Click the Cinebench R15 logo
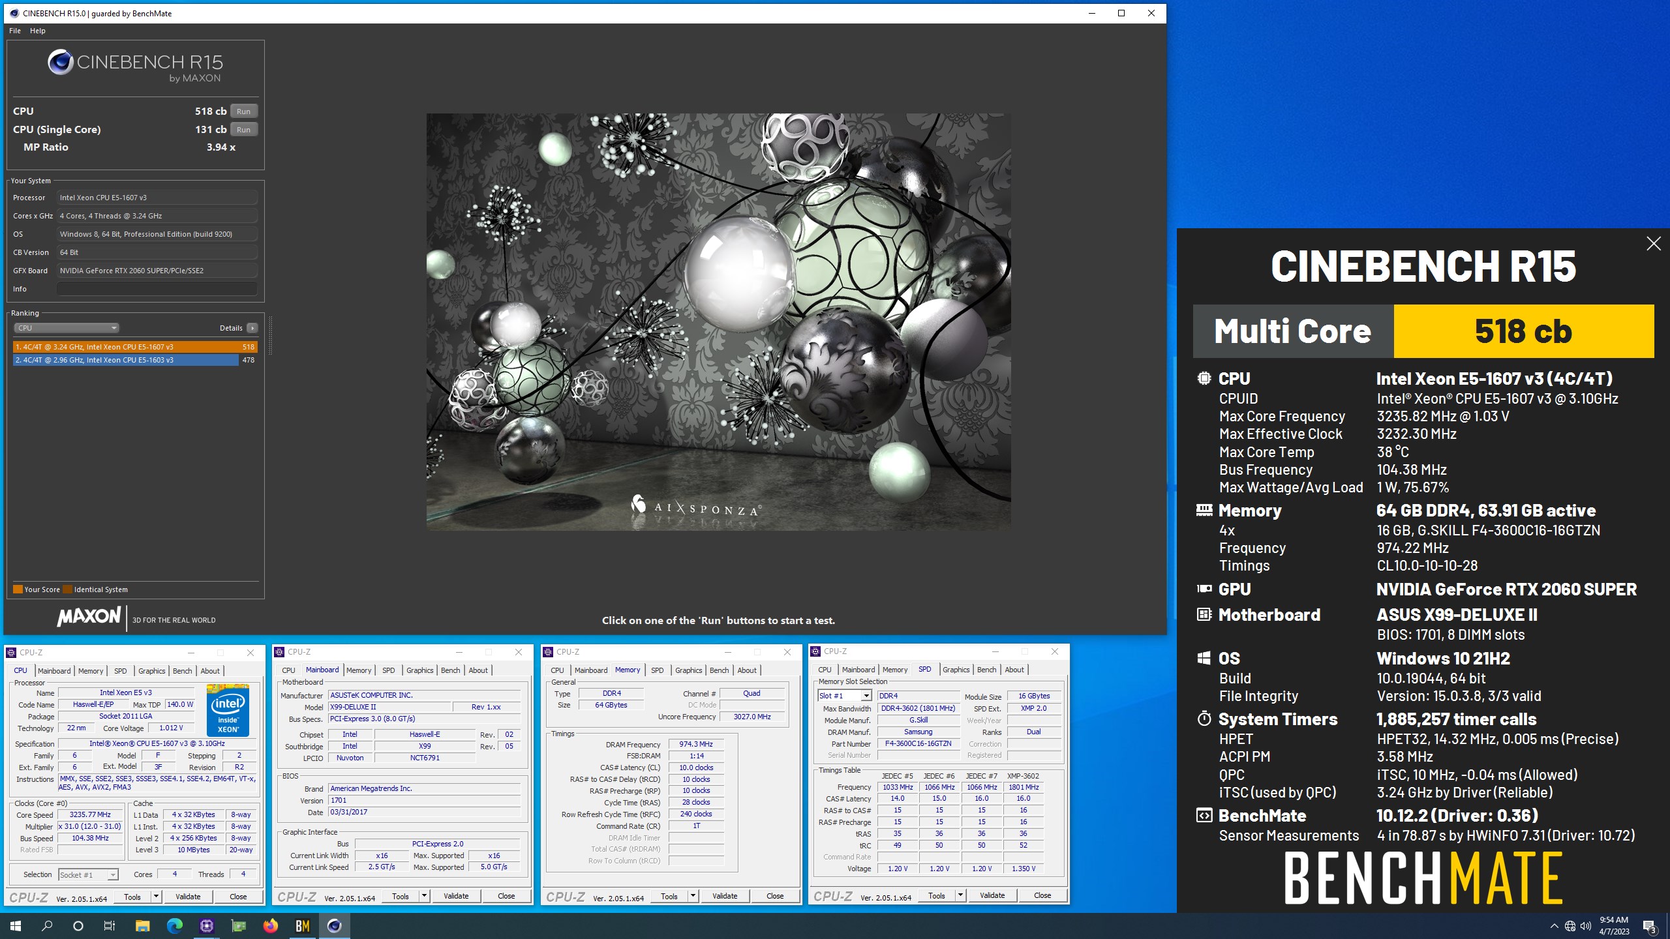 point(135,66)
